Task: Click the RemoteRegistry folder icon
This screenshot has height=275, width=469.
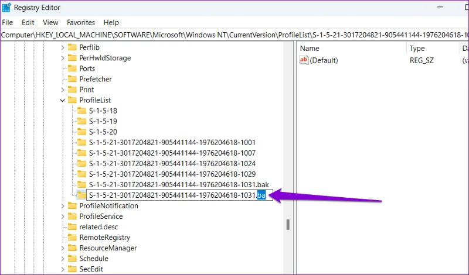Action: pyautogui.click(x=72, y=237)
